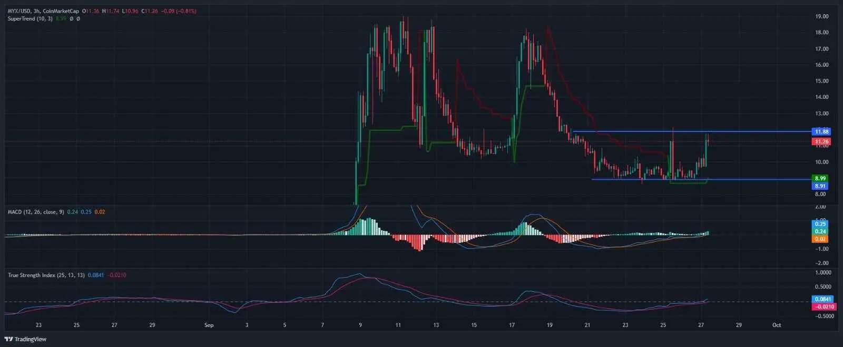Click the Sep date on time axis

click(x=209, y=325)
